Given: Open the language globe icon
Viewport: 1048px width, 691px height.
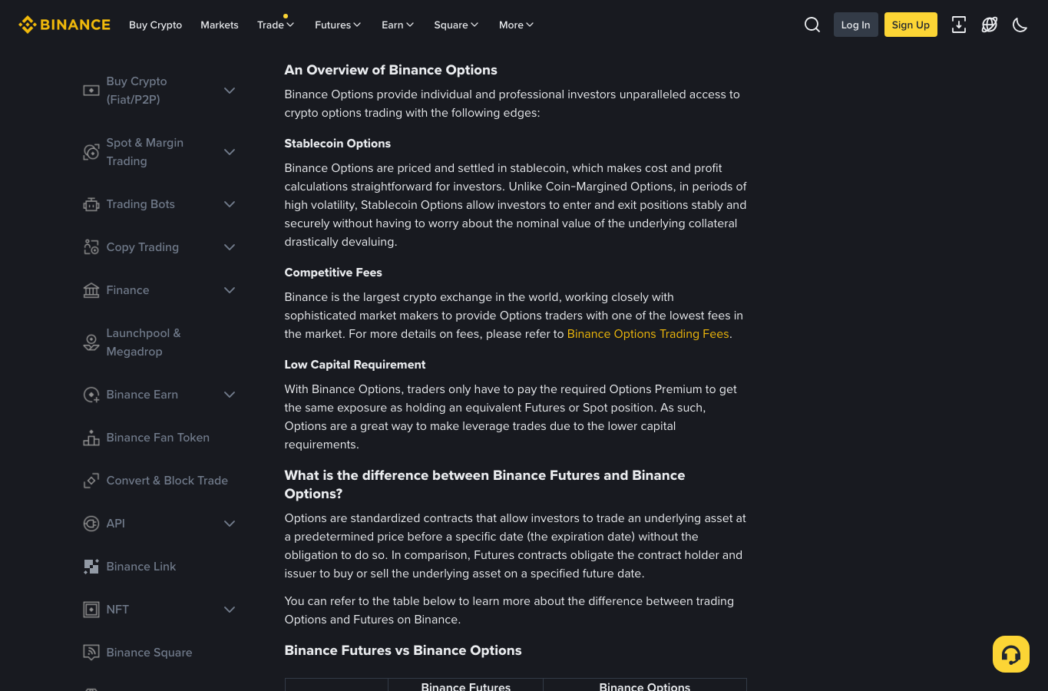Looking at the screenshot, I should pyautogui.click(x=990, y=25).
